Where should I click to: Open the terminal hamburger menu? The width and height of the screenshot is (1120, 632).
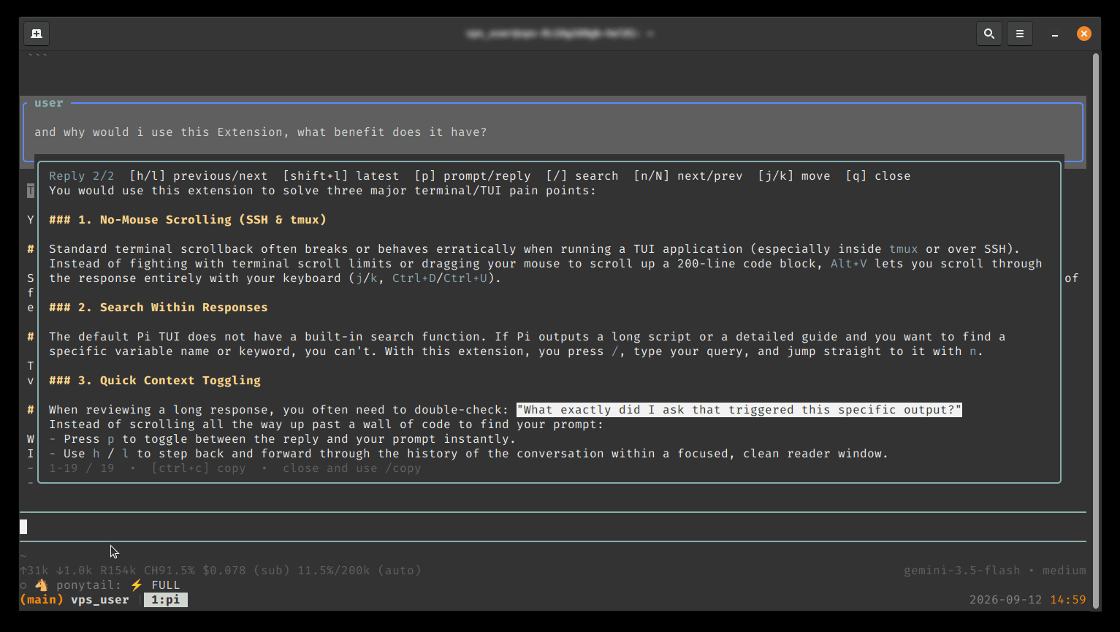(1020, 34)
